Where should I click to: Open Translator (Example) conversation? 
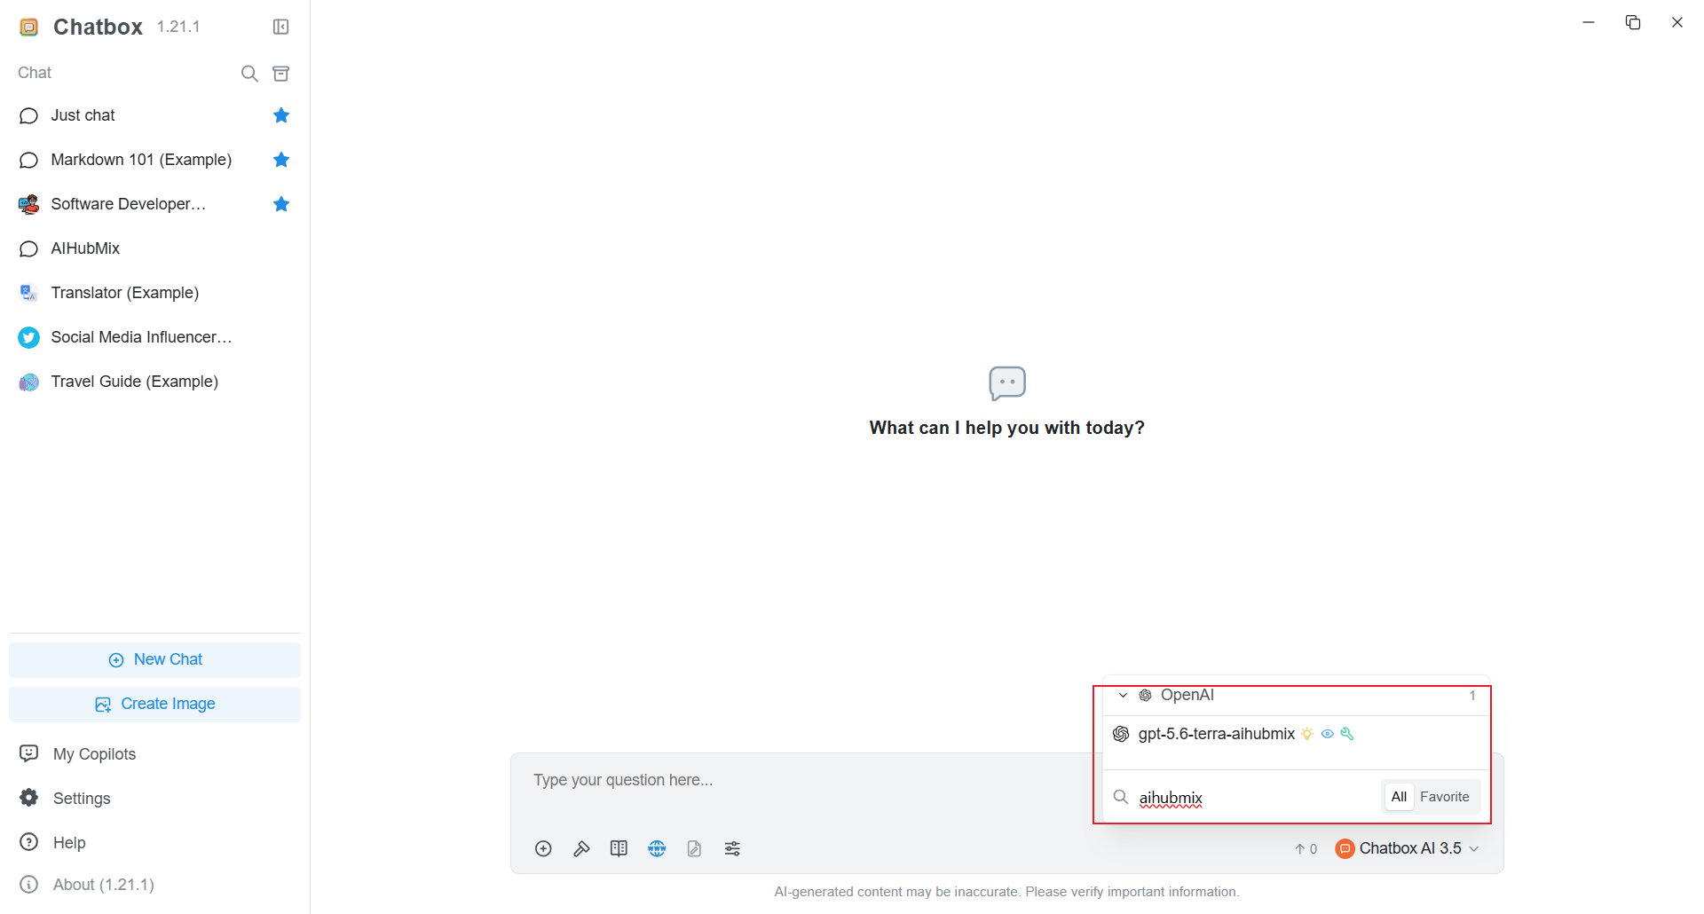tap(154, 293)
